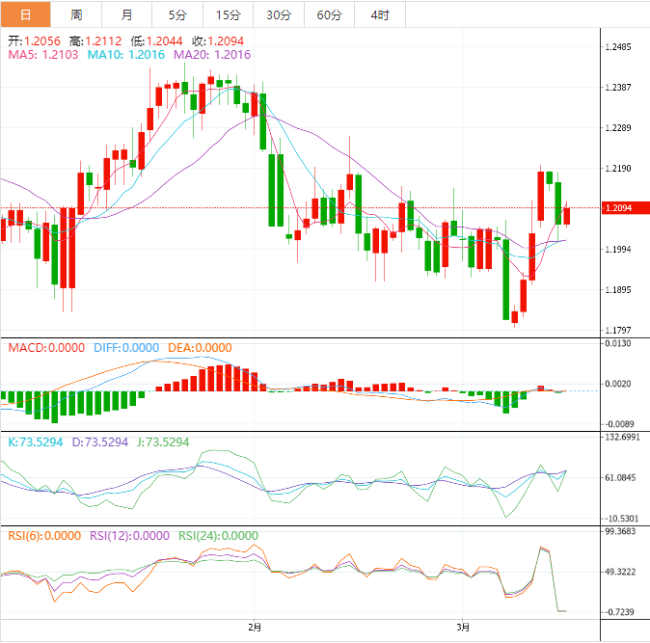
Task: Click the -0.0089 MACD axis label
Action: [x=620, y=424]
